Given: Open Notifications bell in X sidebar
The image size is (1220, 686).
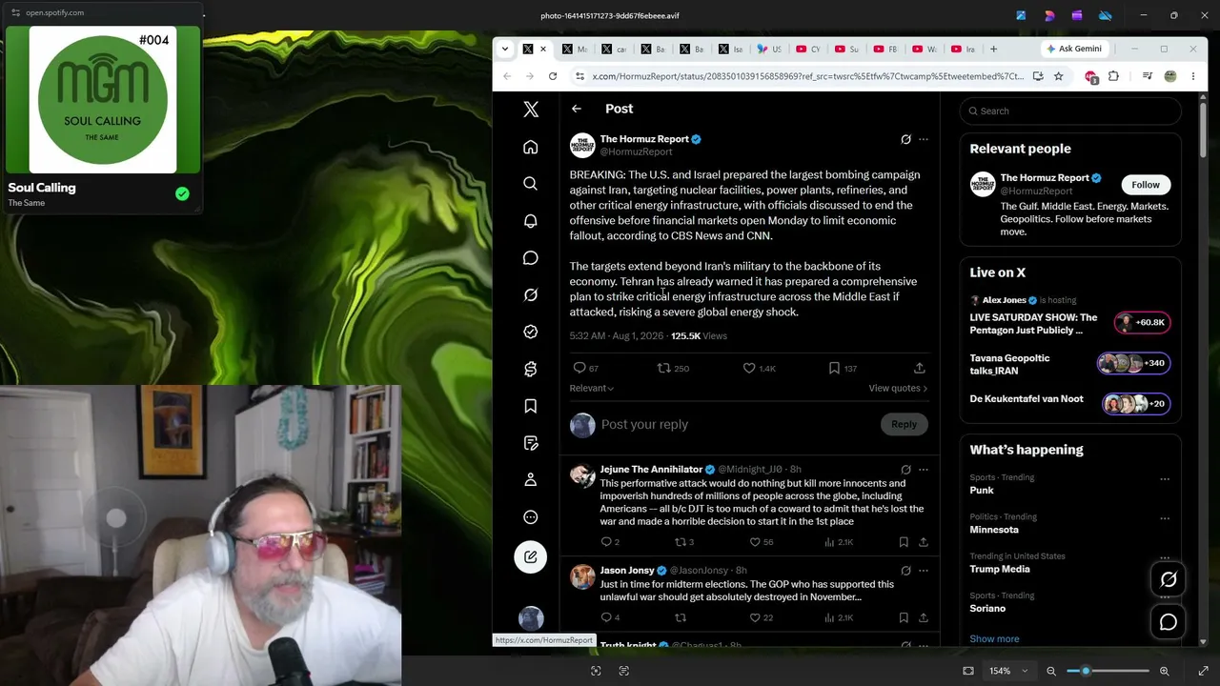Looking at the screenshot, I should pos(531,221).
